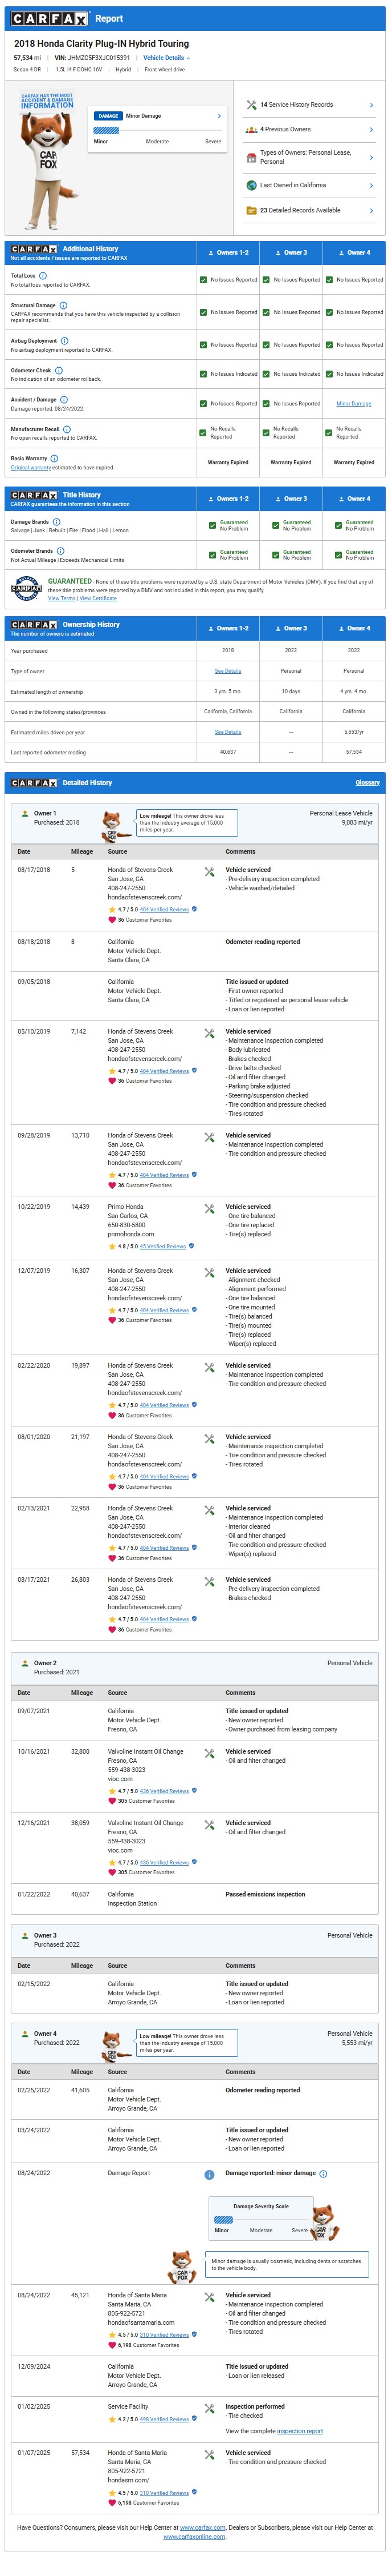
Task: Toggle Owner 3 Airbag Deployment checkbox
Action: coord(266,345)
